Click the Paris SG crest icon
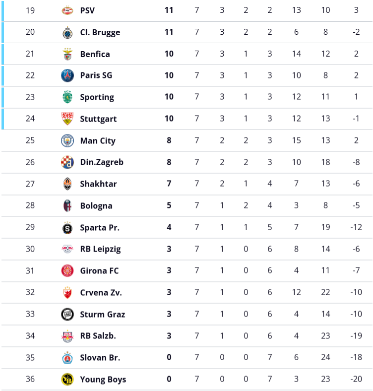 [67, 75]
